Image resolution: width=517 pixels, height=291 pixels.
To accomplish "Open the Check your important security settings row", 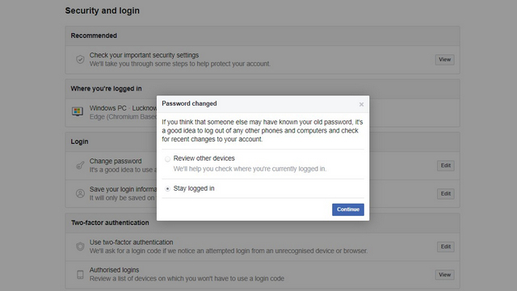I will coord(263,60).
